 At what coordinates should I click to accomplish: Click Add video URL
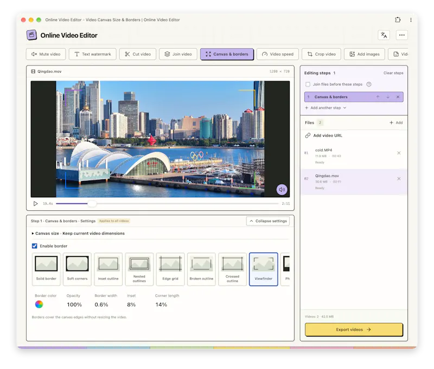click(x=324, y=135)
